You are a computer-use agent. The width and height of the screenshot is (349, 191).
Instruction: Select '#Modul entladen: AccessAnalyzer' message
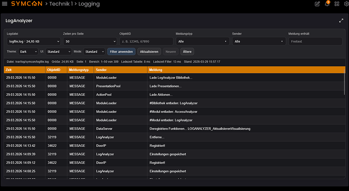tap(173, 111)
